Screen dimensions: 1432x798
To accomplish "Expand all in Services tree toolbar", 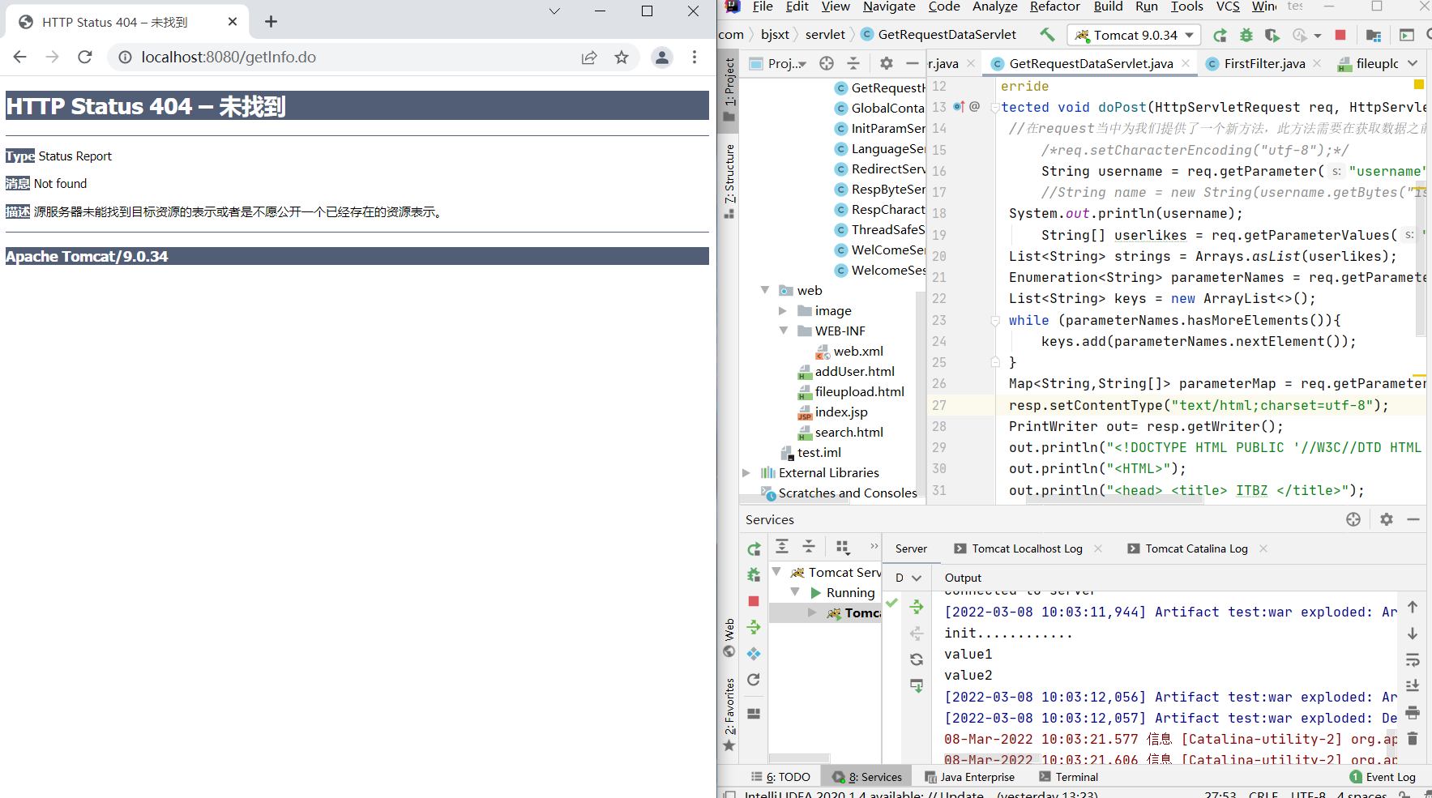I will pyautogui.click(x=782, y=546).
